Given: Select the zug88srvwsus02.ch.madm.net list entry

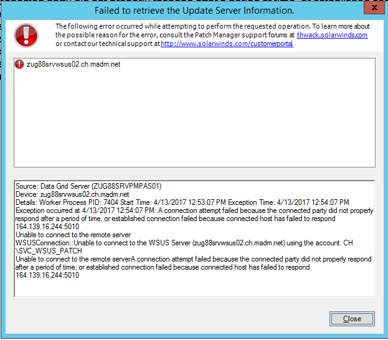Looking at the screenshot, I should 73,64.
